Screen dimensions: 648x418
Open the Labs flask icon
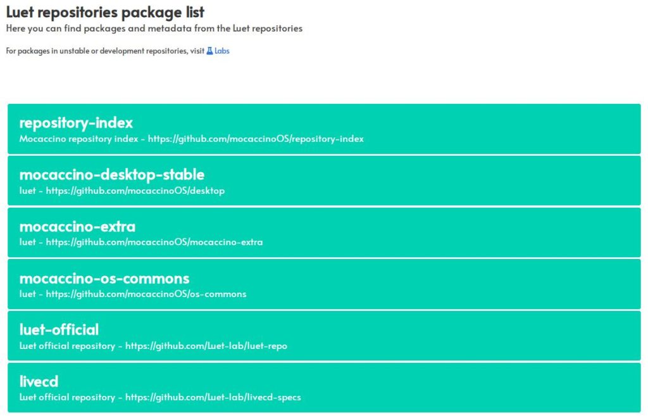pos(209,51)
